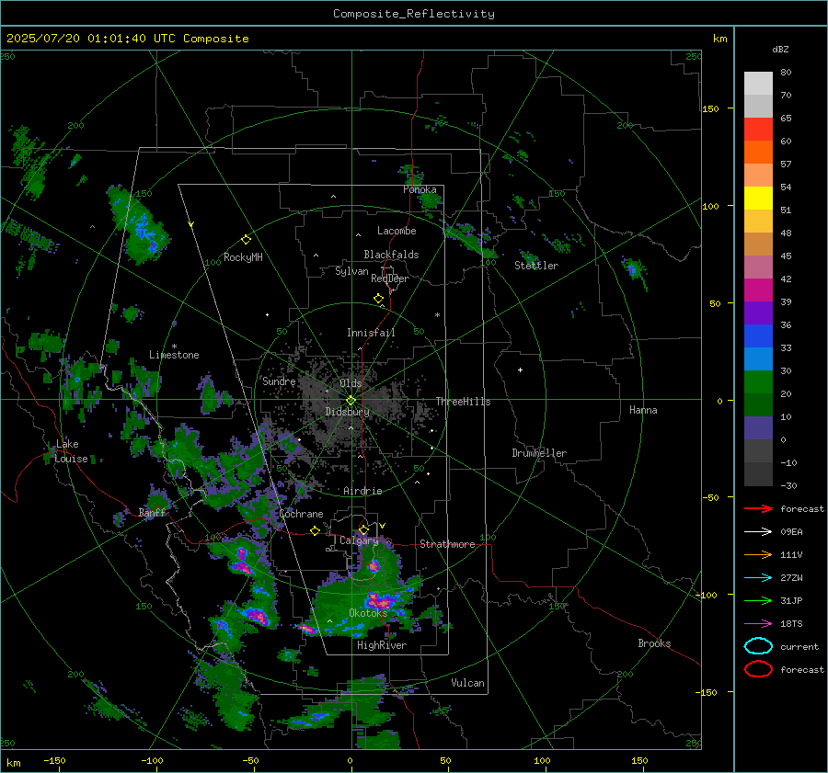Click the Okotoks city label
The height and width of the screenshot is (773, 828).
(369, 613)
